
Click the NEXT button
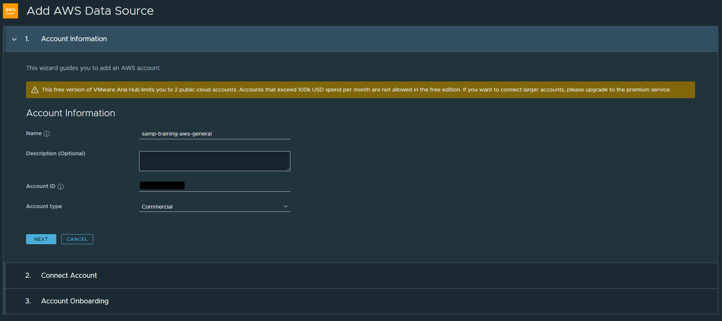[41, 239]
